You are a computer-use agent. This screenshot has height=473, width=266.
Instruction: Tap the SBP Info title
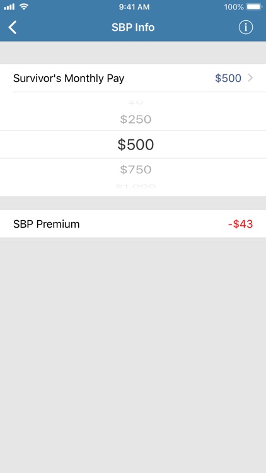tap(133, 28)
